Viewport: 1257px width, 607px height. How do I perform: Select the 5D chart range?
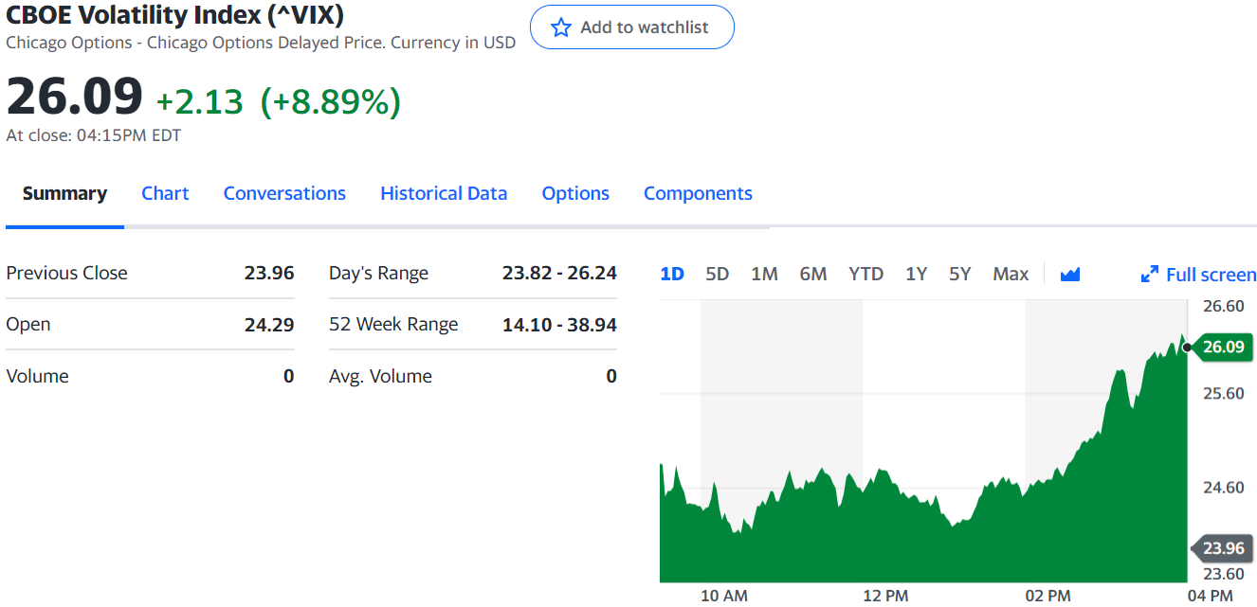click(718, 274)
